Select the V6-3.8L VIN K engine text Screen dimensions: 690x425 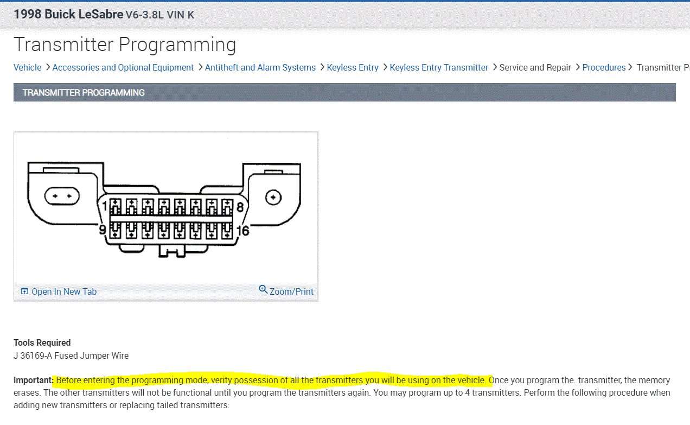pos(159,15)
